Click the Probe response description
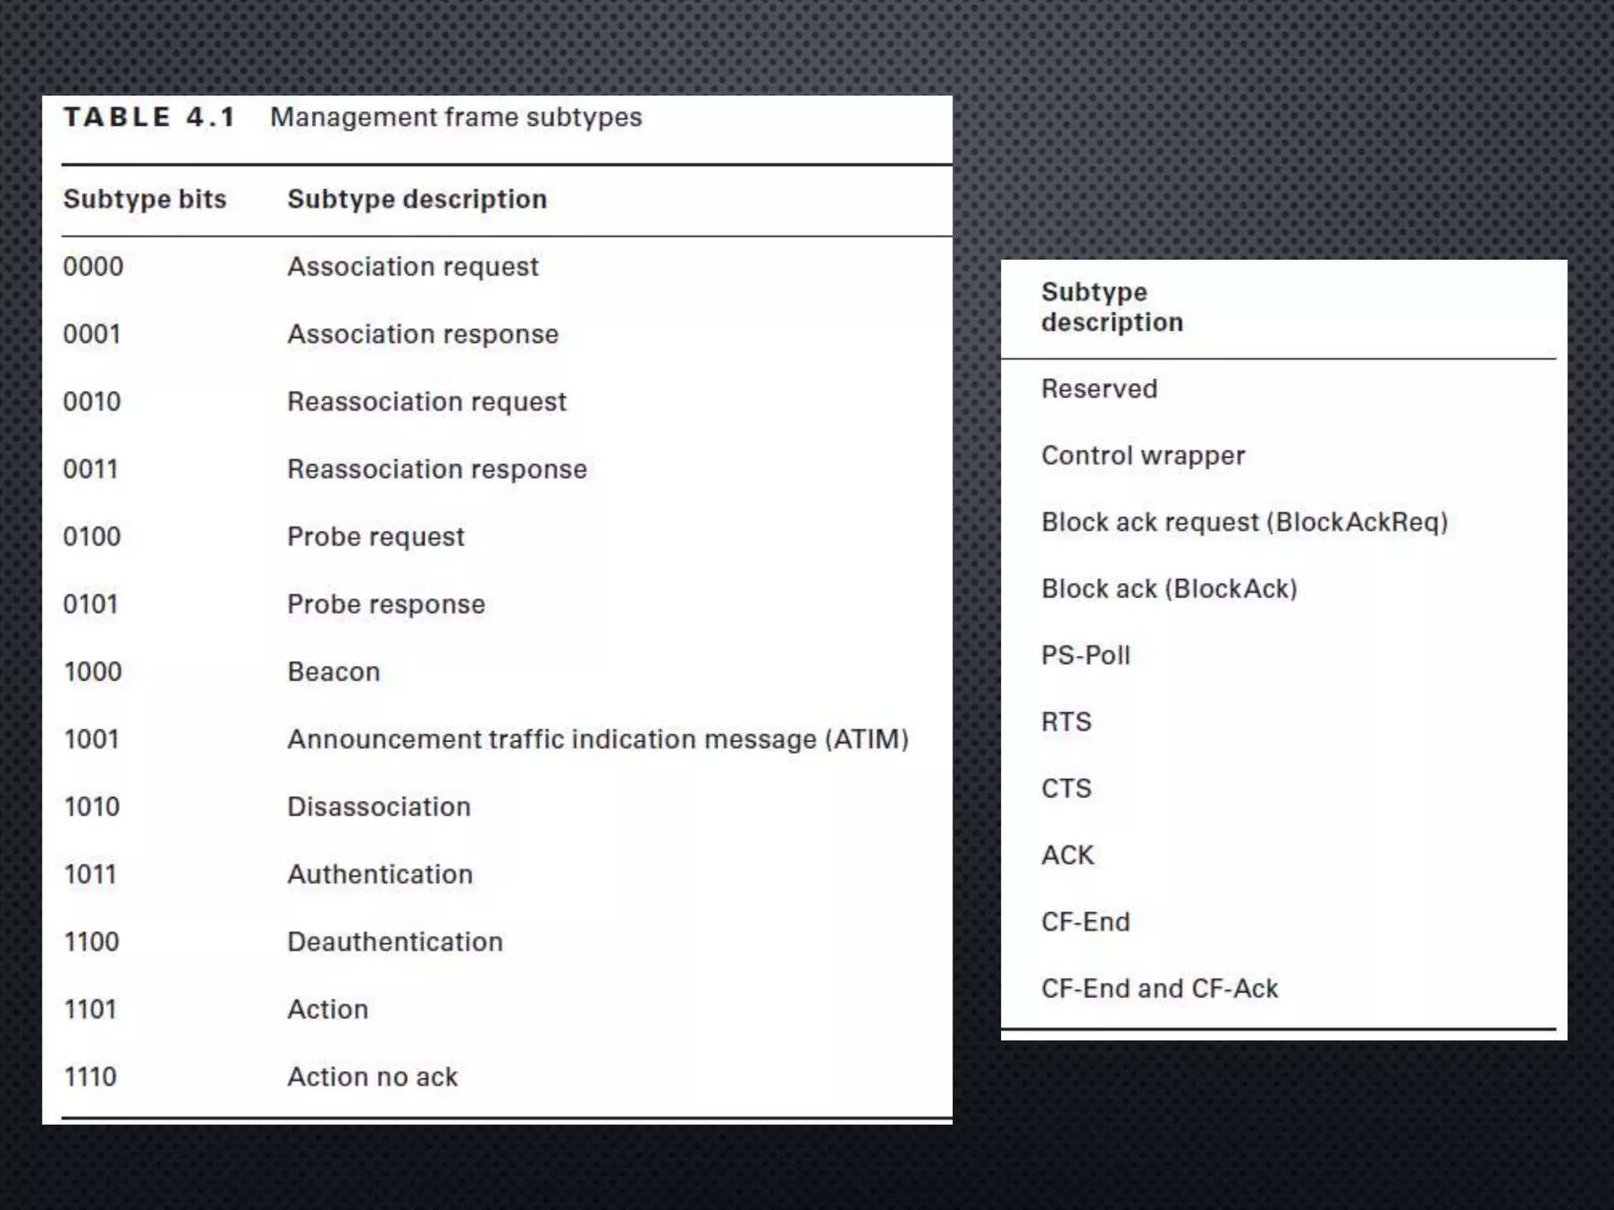Screen dimensions: 1614x1210 point(385,604)
